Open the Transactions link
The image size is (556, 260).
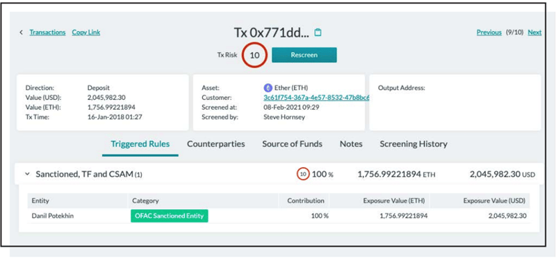(x=47, y=32)
